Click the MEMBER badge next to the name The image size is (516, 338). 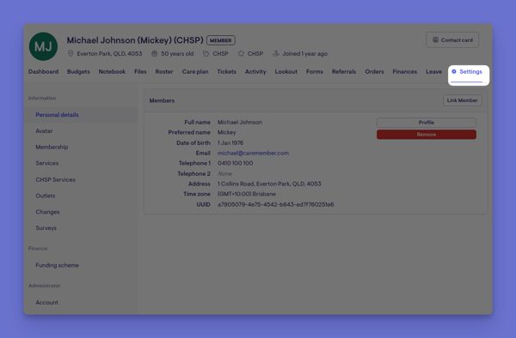tap(221, 40)
